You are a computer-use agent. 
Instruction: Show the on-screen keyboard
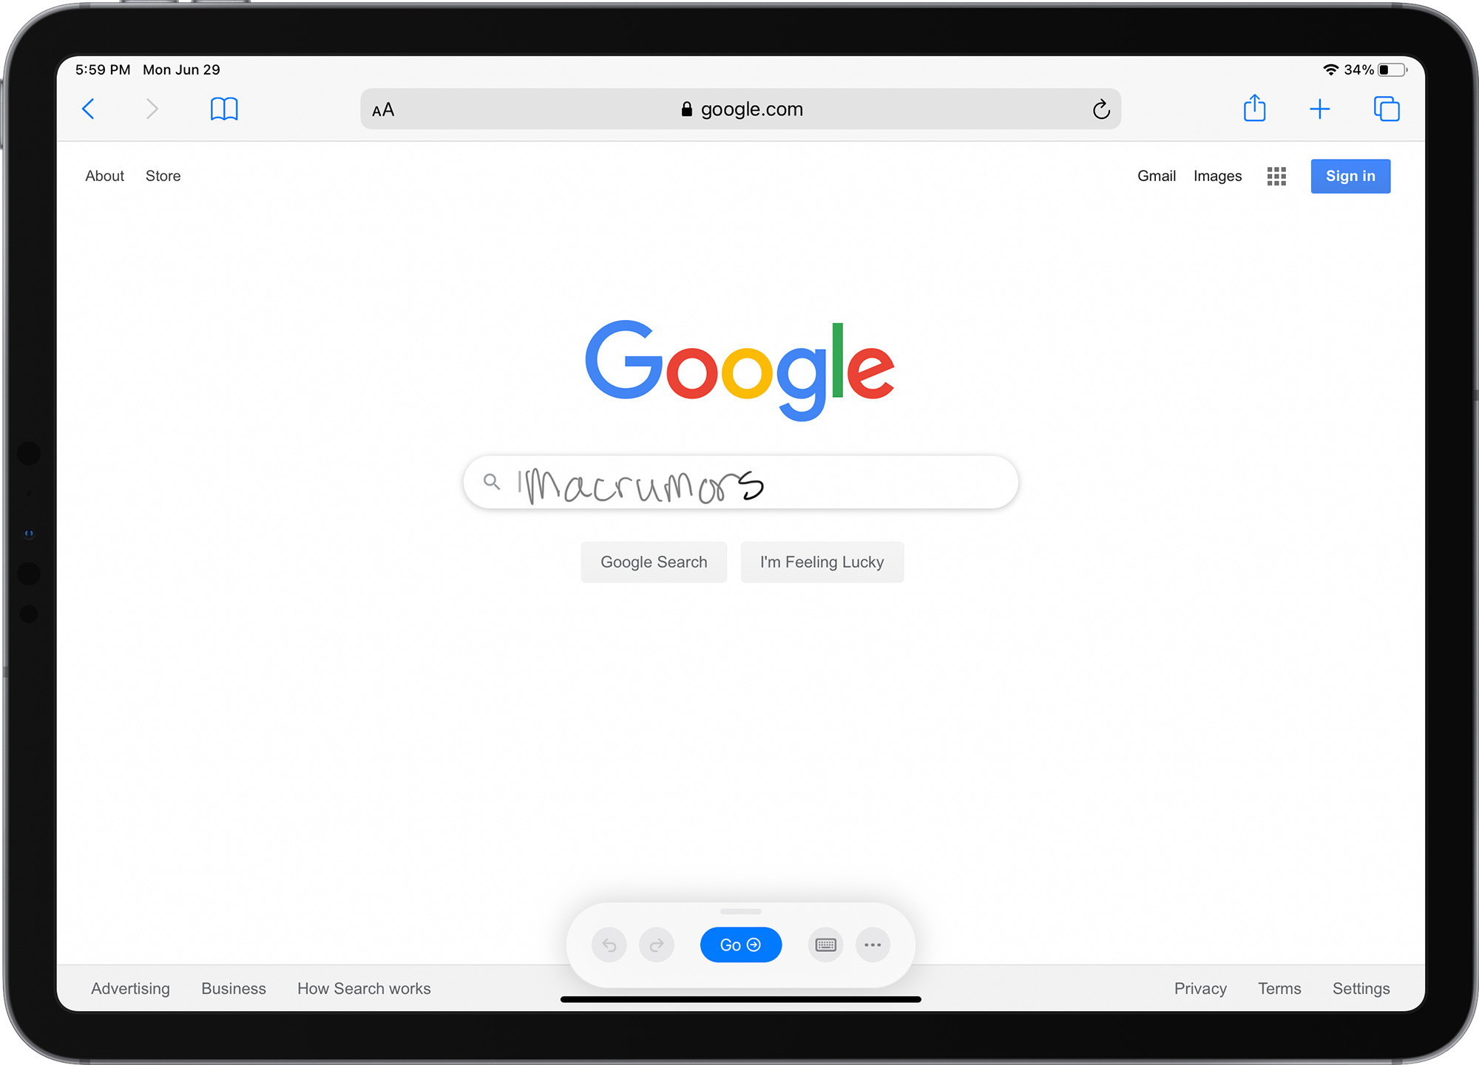[x=825, y=943]
